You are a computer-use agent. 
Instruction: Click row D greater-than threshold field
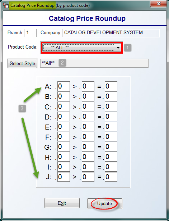88,116
